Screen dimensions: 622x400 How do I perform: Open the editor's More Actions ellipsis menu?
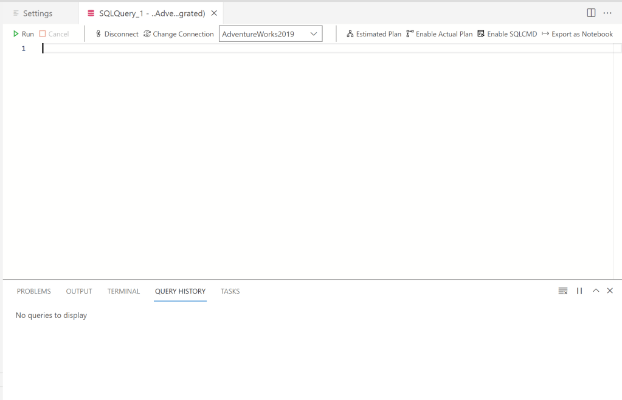607,13
